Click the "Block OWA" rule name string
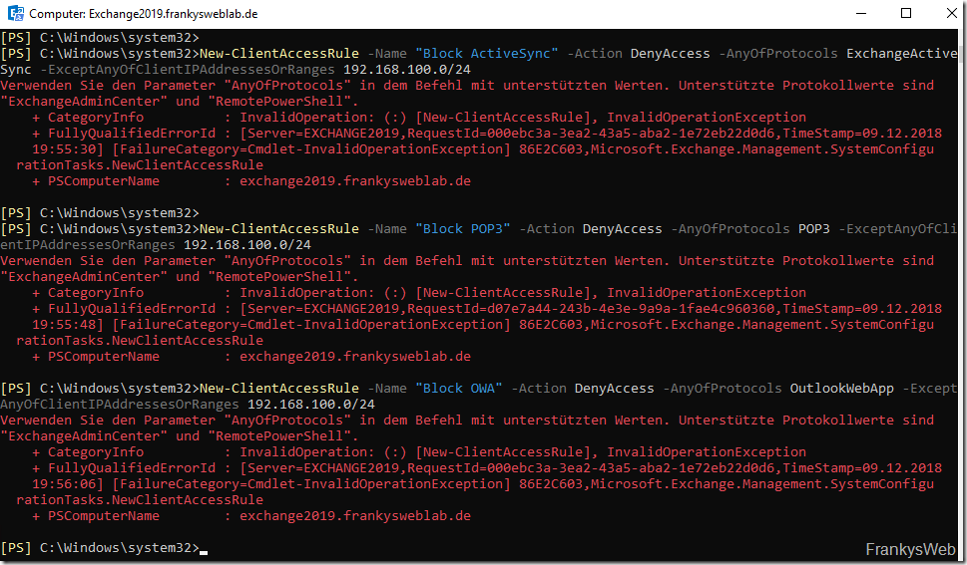 pyautogui.click(x=462, y=389)
